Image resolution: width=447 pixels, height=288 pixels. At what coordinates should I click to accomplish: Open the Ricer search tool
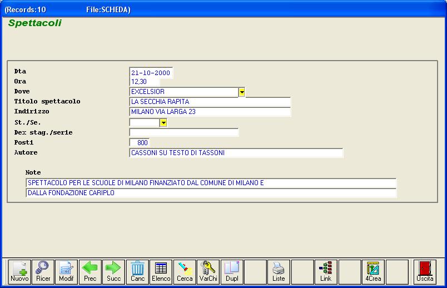coord(43,272)
